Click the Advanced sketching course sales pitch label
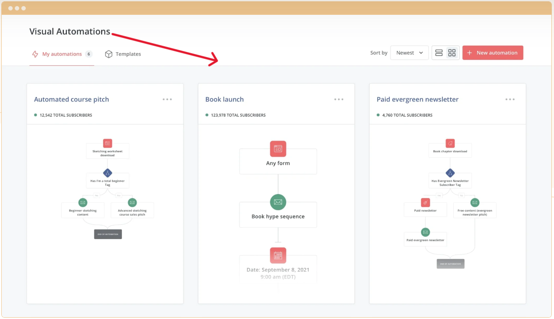 132,212
